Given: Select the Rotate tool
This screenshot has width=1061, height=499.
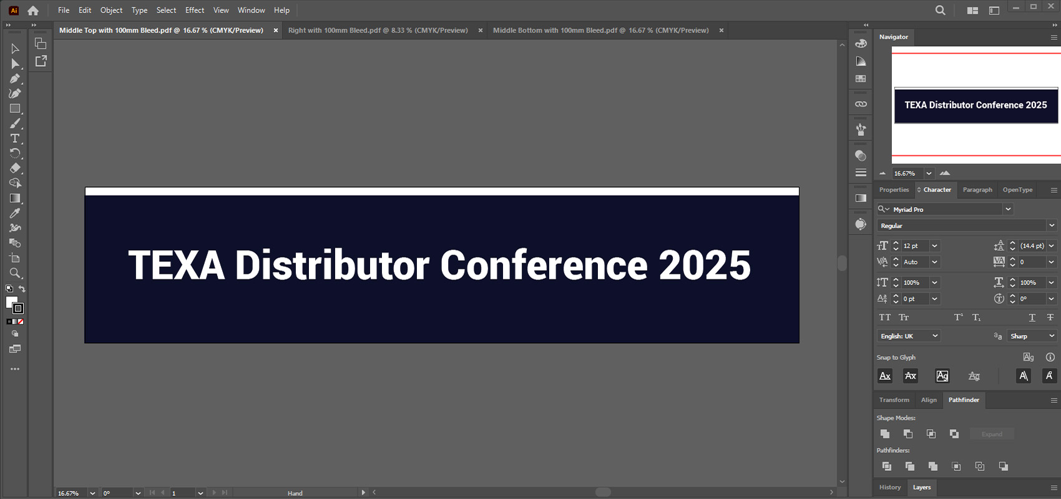Looking at the screenshot, I should point(15,153).
